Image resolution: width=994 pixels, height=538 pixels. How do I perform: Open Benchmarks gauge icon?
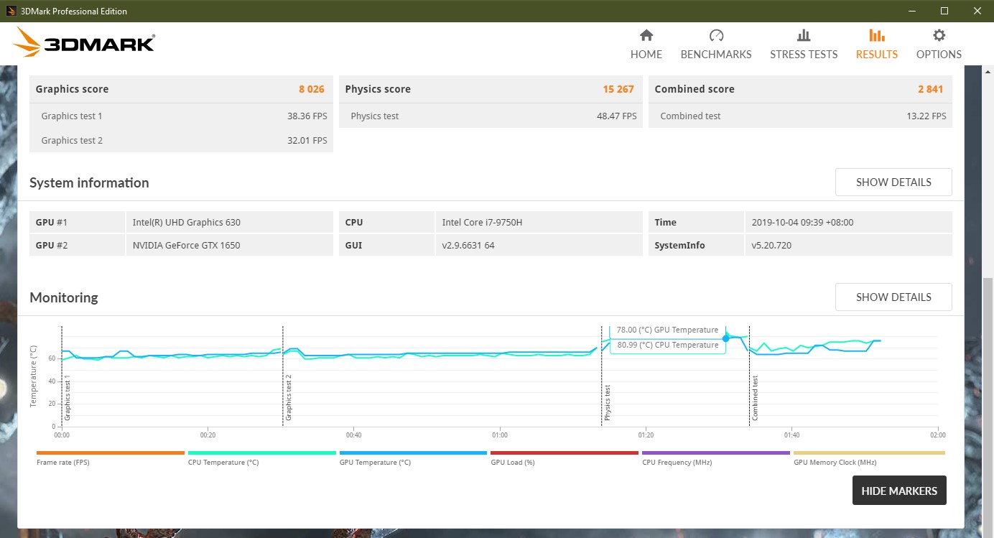716,36
